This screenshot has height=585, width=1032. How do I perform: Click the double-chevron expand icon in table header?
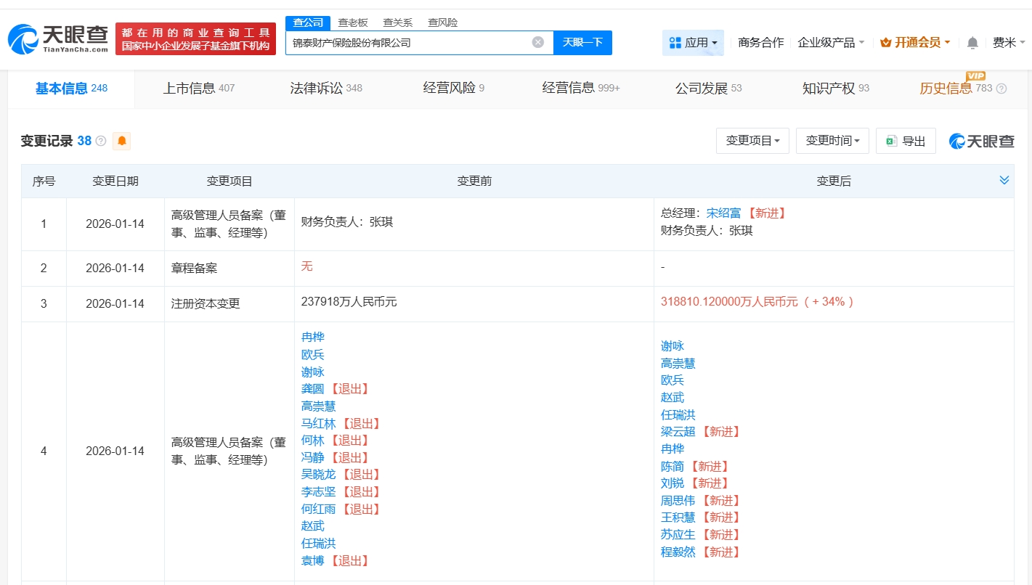[1005, 180]
